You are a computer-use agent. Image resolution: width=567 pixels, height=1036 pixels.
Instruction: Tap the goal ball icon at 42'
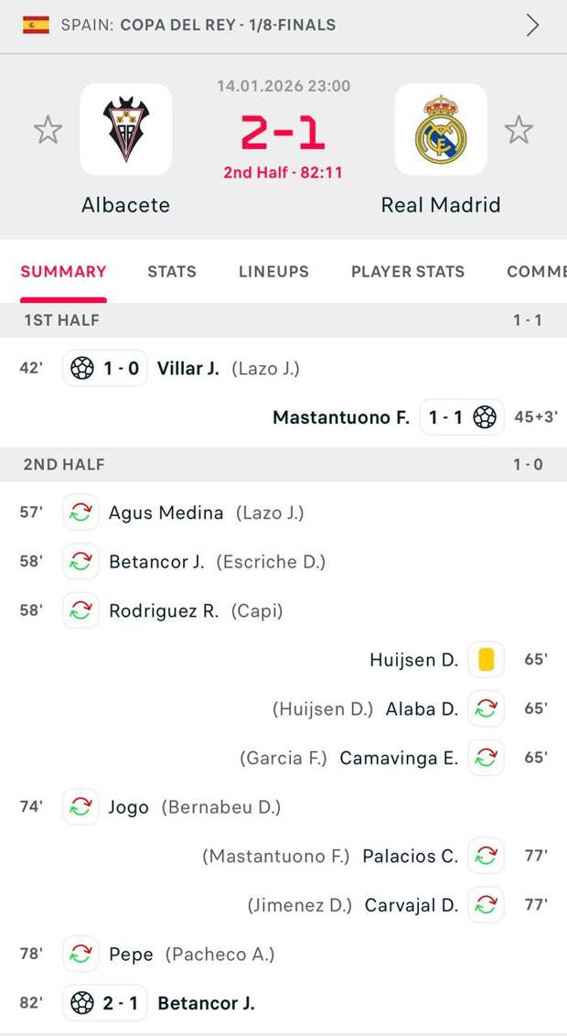82,369
